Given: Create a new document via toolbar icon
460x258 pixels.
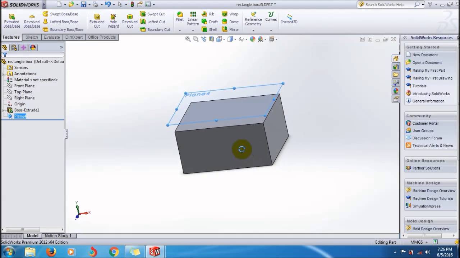Looking at the screenshot, I should (59, 5).
